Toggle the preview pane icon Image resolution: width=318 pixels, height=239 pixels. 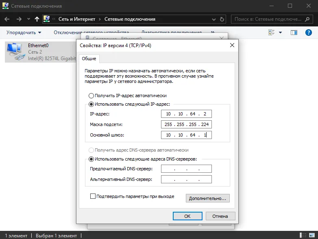[294, 33]
